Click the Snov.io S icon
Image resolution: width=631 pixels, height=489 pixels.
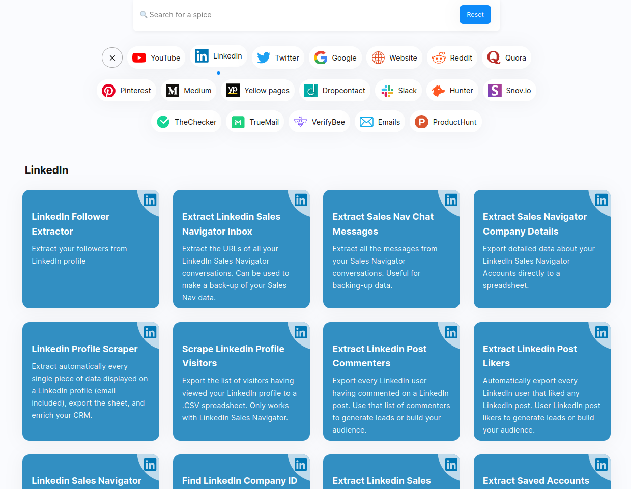(495, 91)
